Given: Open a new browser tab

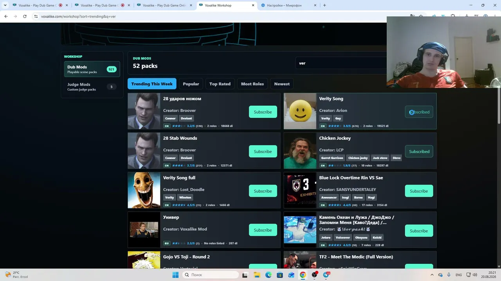Looking at the screenshot, I should 324,5.
